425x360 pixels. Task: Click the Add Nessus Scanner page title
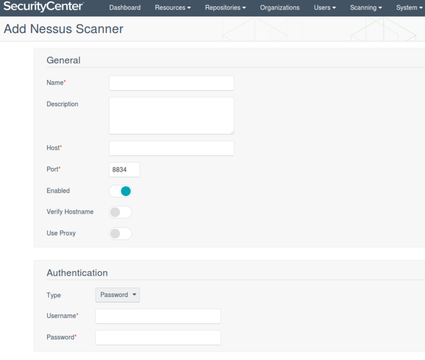pyautogui.click(x=64, y=29)
